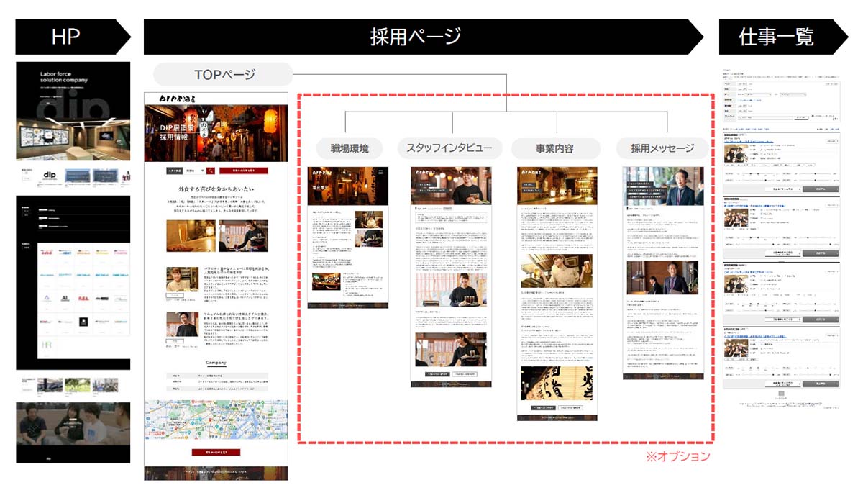The height and width of the screenshot is (498, 863).
Task: Click the DIP居酒屋 logo on TOP page
Action: [178, 99]
